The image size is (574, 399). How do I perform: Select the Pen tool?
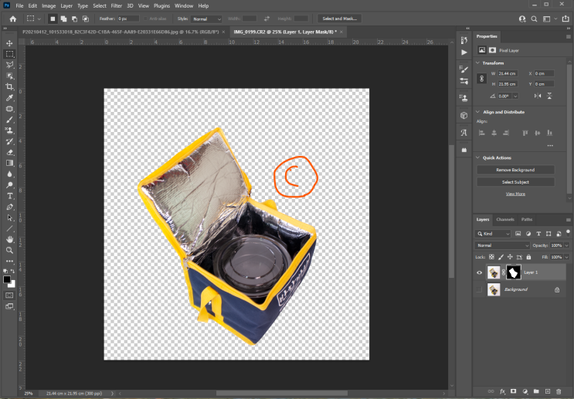9,207
